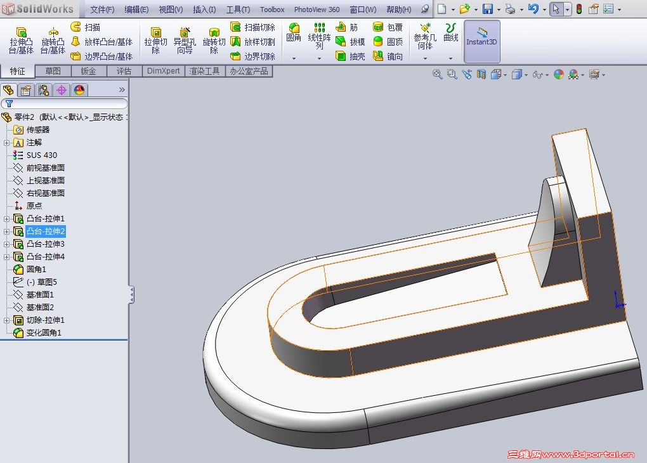Click the edit appearance color ball icon
The width and height of the screenshot is (647, 463).
click(558, 75)
